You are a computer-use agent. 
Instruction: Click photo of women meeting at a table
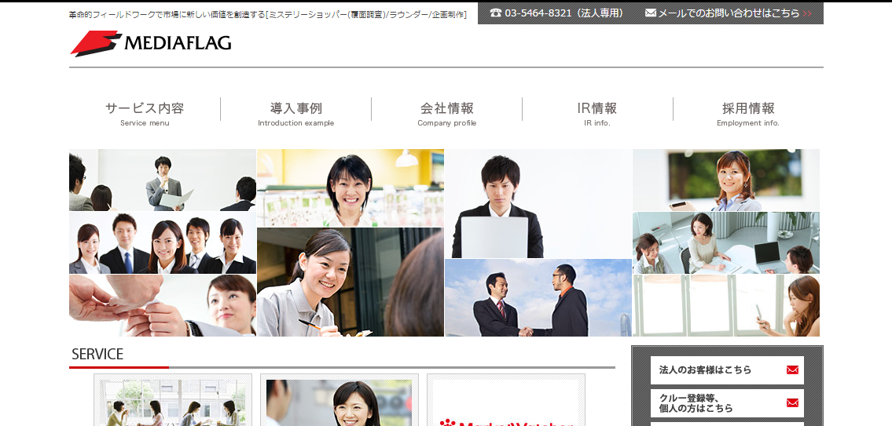click(726, 243)
